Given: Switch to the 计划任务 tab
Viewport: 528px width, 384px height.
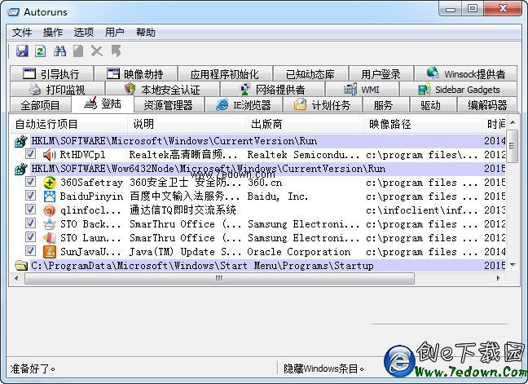Looking at the screenshot, I should pos(322,105).
